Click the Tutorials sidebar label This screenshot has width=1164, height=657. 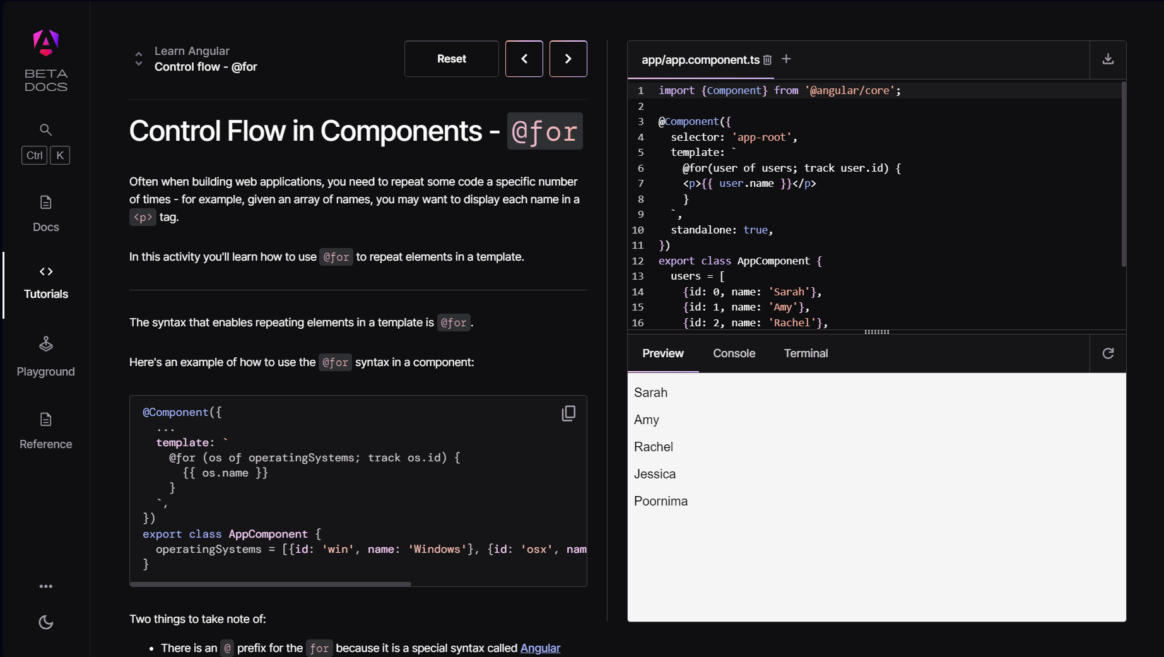click(45, 294)
